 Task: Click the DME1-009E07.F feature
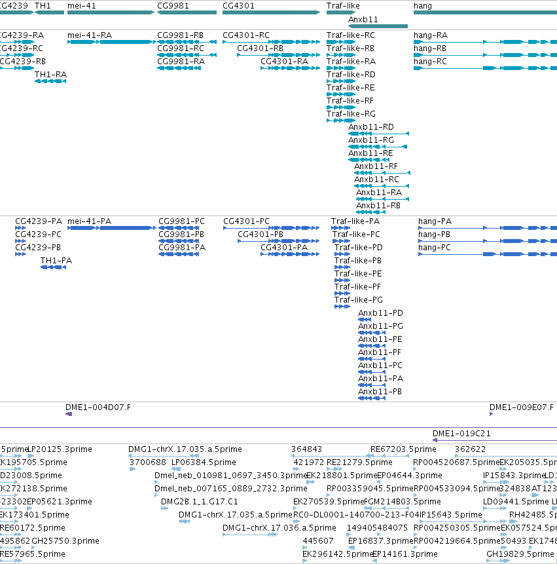point(522,407)
